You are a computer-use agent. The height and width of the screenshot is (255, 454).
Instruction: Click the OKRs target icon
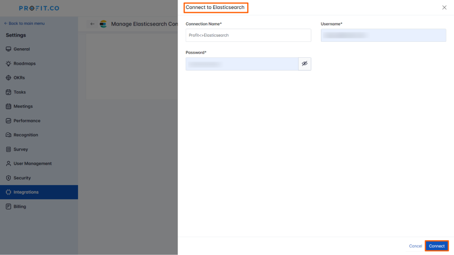point(8,77)
